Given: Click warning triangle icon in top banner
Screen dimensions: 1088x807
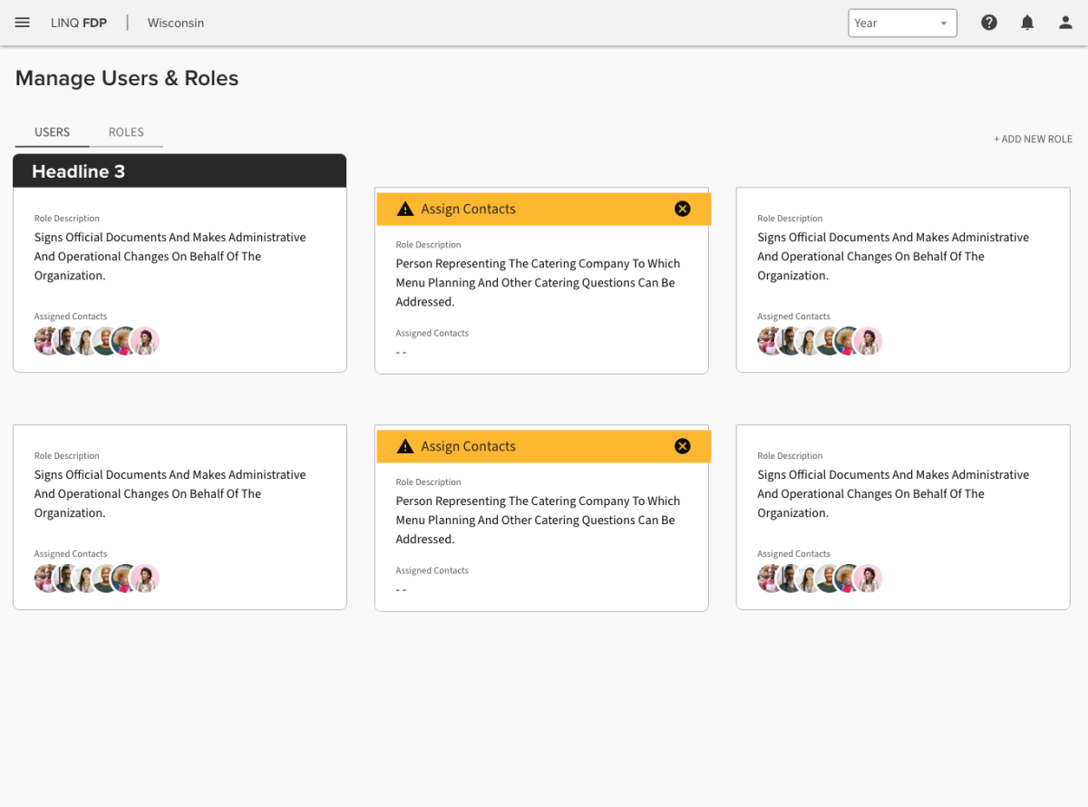Looking at the screenshot, I should (405, 209).
